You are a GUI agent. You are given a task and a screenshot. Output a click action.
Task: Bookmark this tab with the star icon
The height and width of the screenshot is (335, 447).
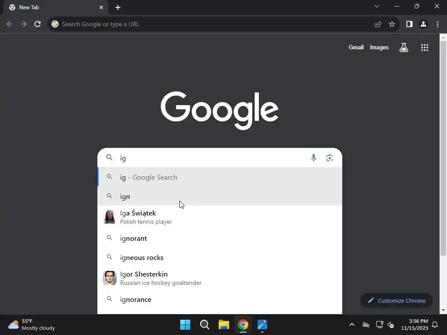pyautogui.click(x=392, y=24)
